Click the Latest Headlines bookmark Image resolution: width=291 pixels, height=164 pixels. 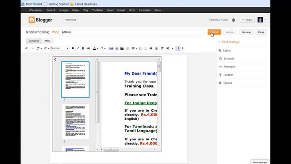84,4
